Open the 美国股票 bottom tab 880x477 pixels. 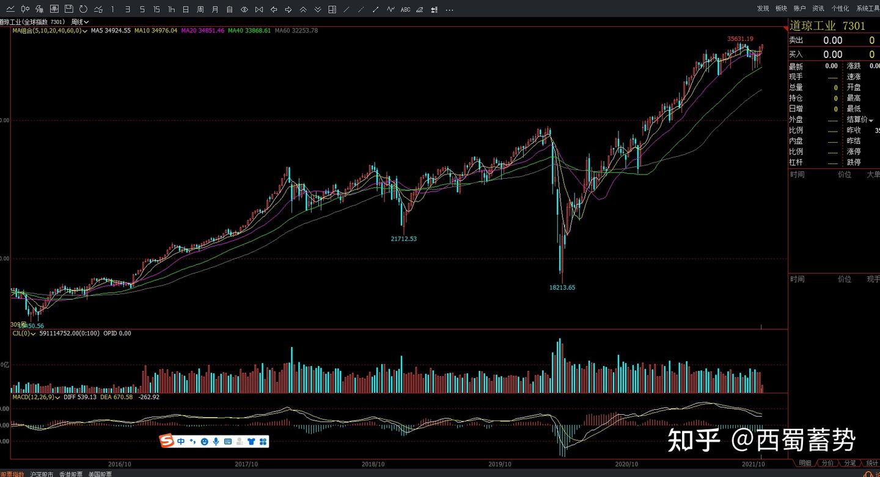[x=100, y=474]
